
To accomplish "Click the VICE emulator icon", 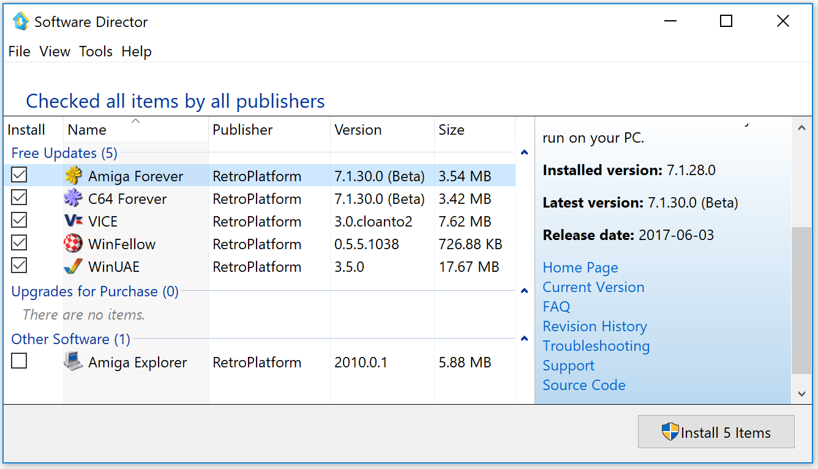I will click(73, 221).
